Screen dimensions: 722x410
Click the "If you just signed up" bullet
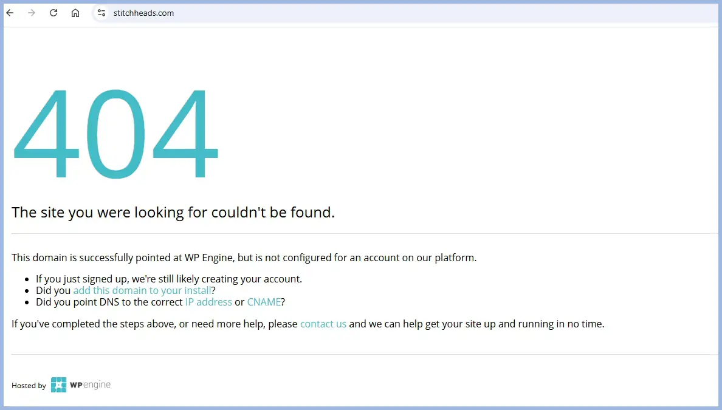(169, 279)
